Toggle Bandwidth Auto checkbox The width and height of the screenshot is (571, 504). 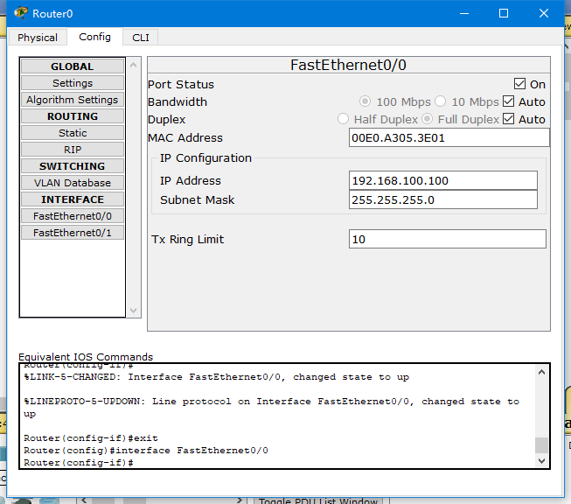click(508, 101)
